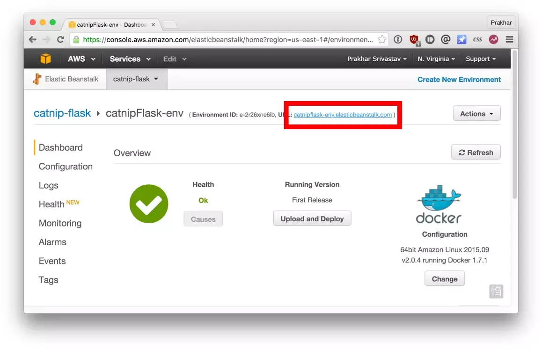Expand the Services dropdown menu

pos(130,59)
